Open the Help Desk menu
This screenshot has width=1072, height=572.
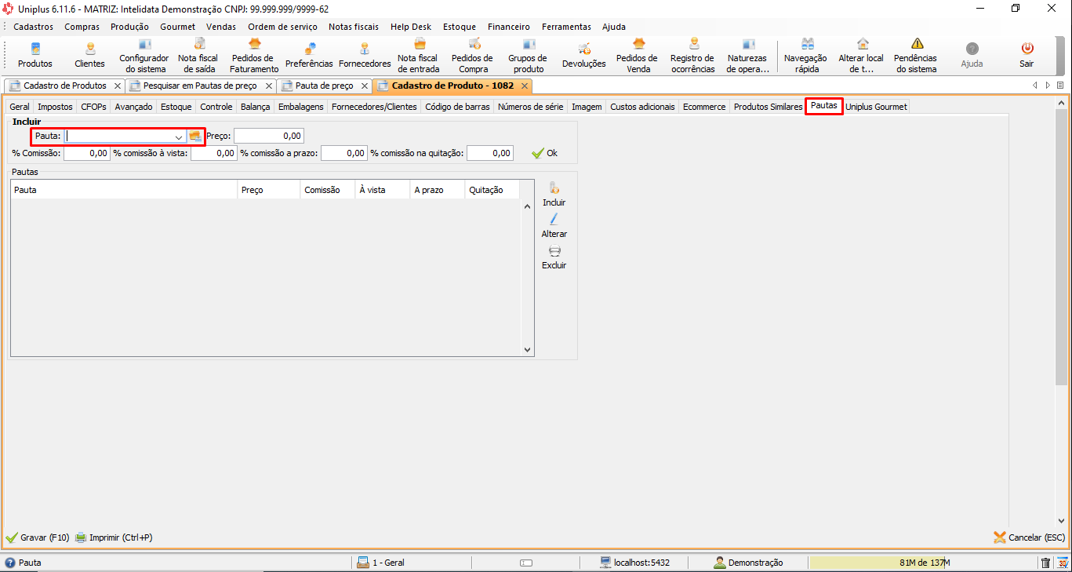pos(411,27)
